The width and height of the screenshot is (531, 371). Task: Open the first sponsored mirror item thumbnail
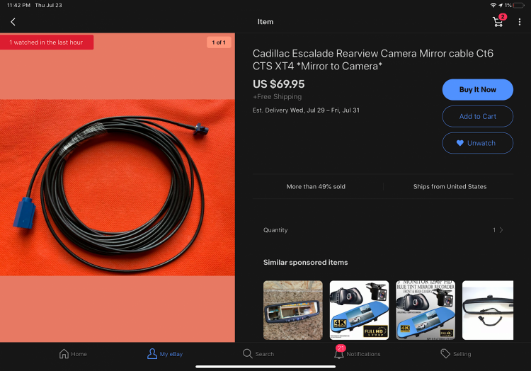pyautogui.click(x=293, y=310)
